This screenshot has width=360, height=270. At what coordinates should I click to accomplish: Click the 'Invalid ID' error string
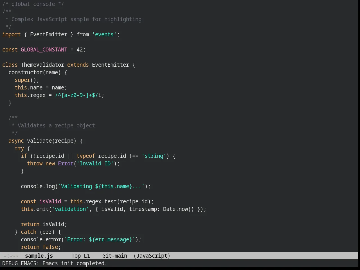(95, 163)
